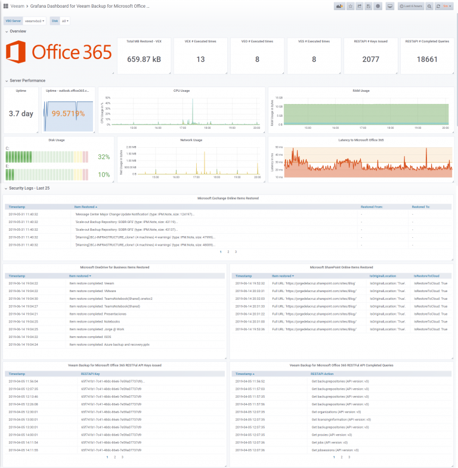Open the VBO Server veeamvbo3 dropdown
The width and height of the screenshot is (458, 468).
click(x=35, y=21)
